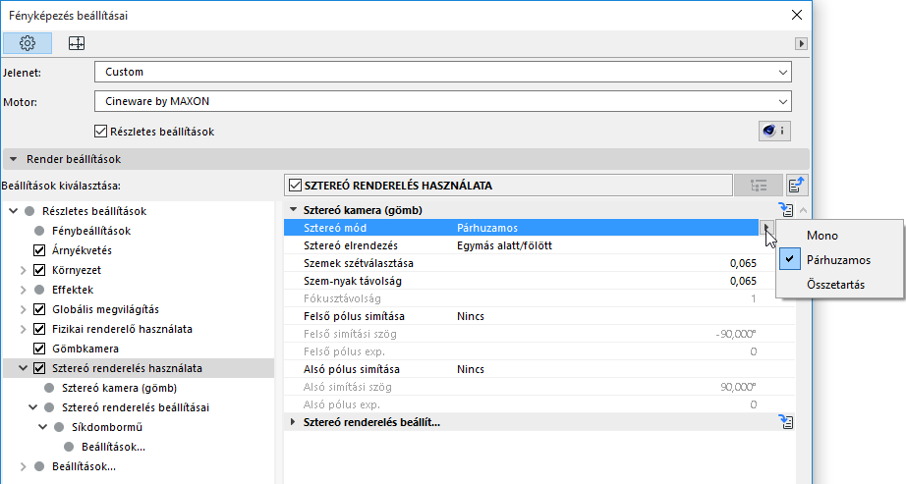Select Beállítások... under Síkdombormű
906x484 pixels.
coord(113,447)
